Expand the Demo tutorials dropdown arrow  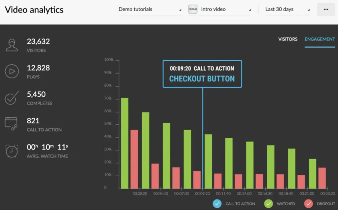tap(180, 10)
